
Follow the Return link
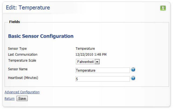(x=10, y=99)
